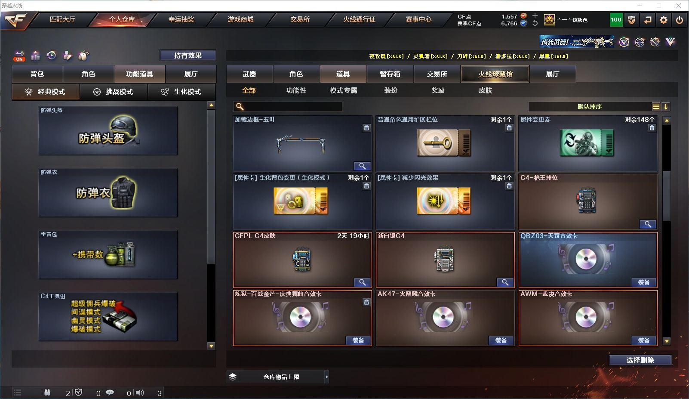
Task: Open the 成长武器 banner icon
Action: pyautogui.click(x=577, y=42)
